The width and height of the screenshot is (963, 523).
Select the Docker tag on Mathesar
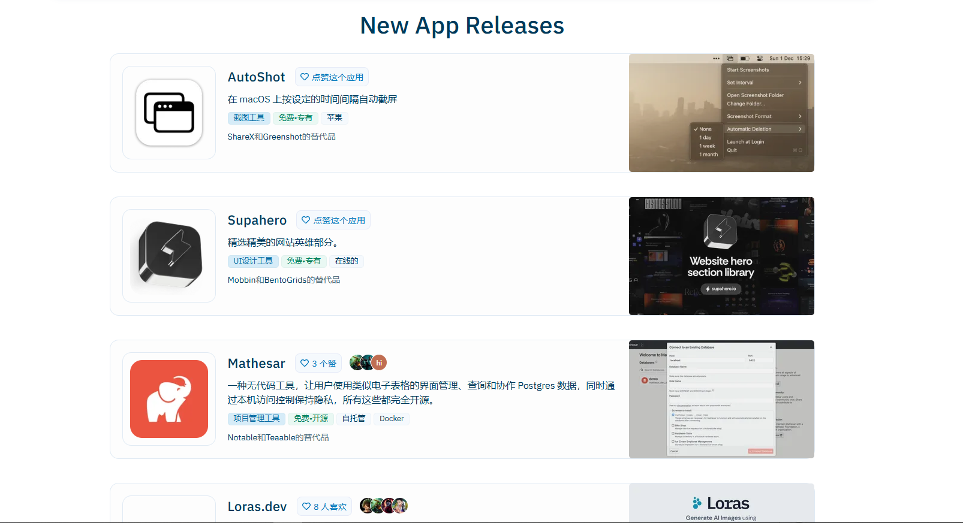(392, 419)
